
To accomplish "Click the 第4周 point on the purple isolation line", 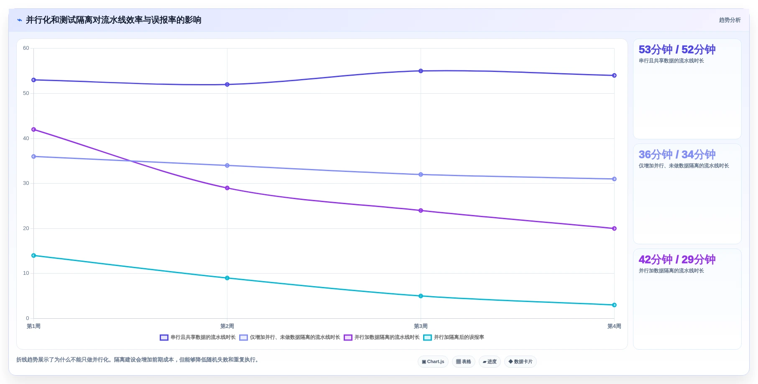I will (614, 228).
